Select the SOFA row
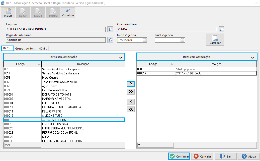Image resolution: width=260 pixels, height=161 pixels. 64,137
